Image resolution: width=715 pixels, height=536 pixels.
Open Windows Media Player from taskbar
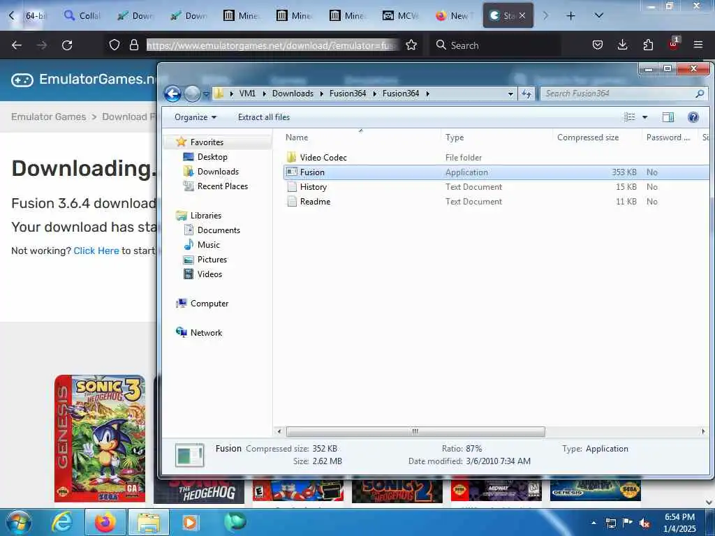190,522
